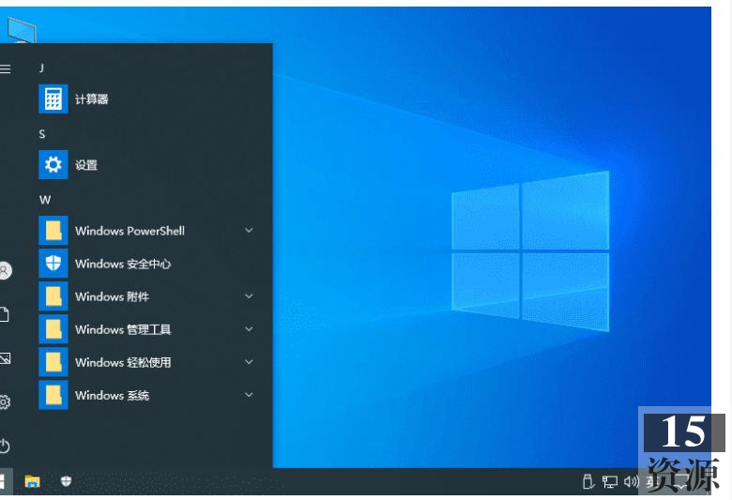Open Pictures from Start sidebar
Image resolution: width=732 pixels, height=500 pixels.
point(5,358)
